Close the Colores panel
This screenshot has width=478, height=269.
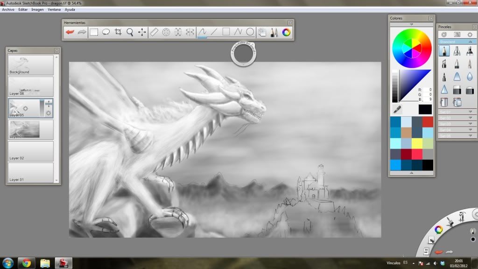pyautogui.click(x=431, y=18)
